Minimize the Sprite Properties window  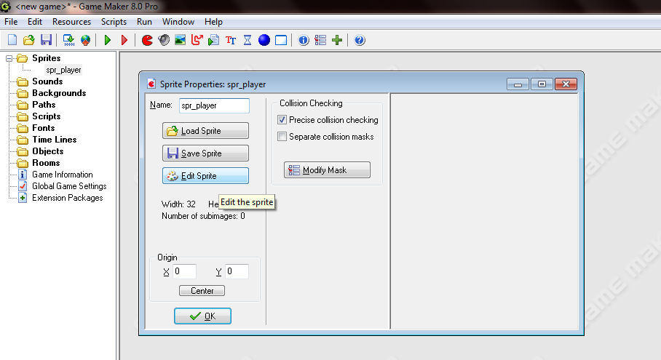[x=518, y=84]
